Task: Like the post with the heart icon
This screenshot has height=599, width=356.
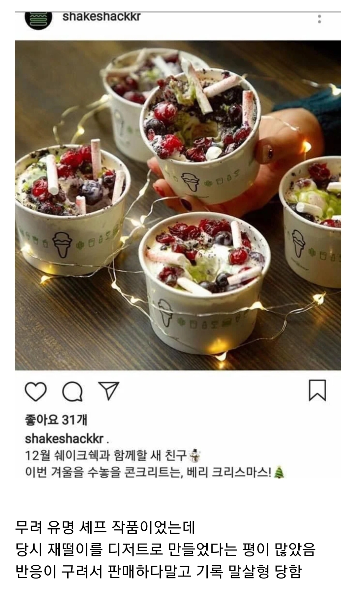Action: coord(36,391)
